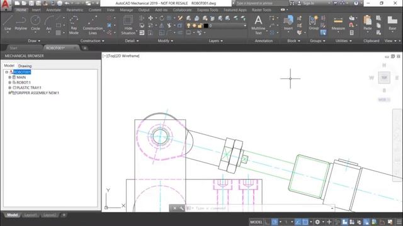Expand the GRIPPER ASSEMBLY NEW:1 node
Screen dimensions: 403x226
tap(10, 93)
